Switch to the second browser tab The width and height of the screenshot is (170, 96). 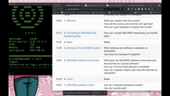[95, 5]
